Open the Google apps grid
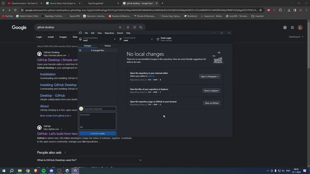The image size is (310, 174). coord(293,28)
